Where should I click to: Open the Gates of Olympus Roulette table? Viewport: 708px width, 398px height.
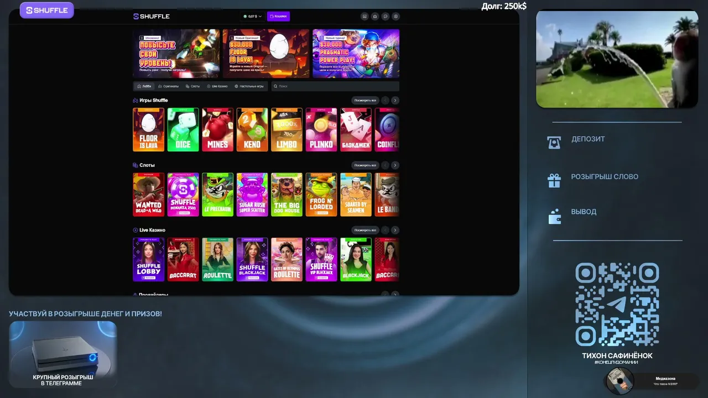[x=287, y=259]
